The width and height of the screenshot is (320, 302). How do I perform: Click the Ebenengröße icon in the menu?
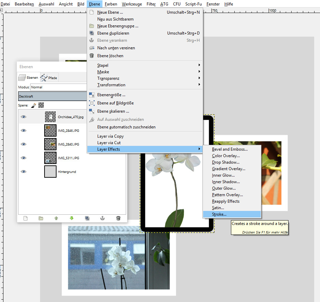pos(92,95)
